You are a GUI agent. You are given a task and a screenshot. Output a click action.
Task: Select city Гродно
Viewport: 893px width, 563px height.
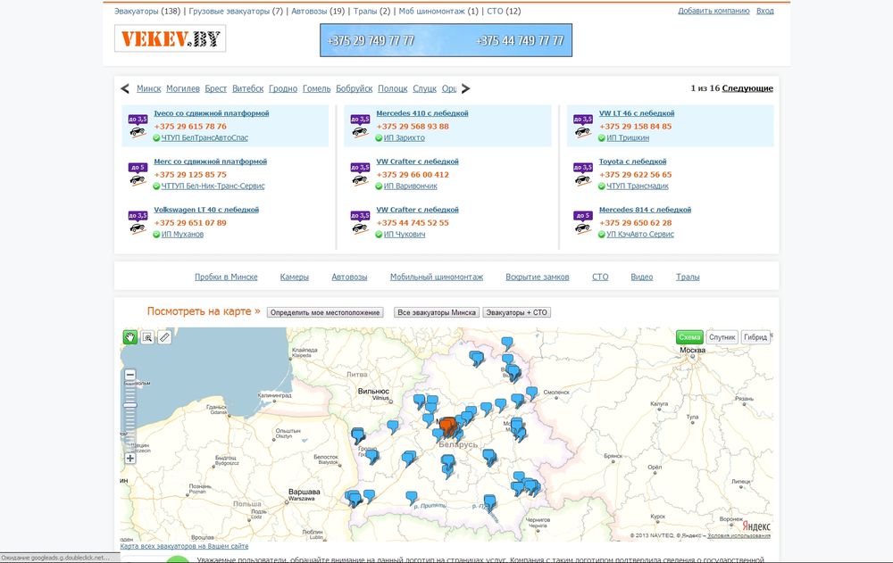click(283, 88)
